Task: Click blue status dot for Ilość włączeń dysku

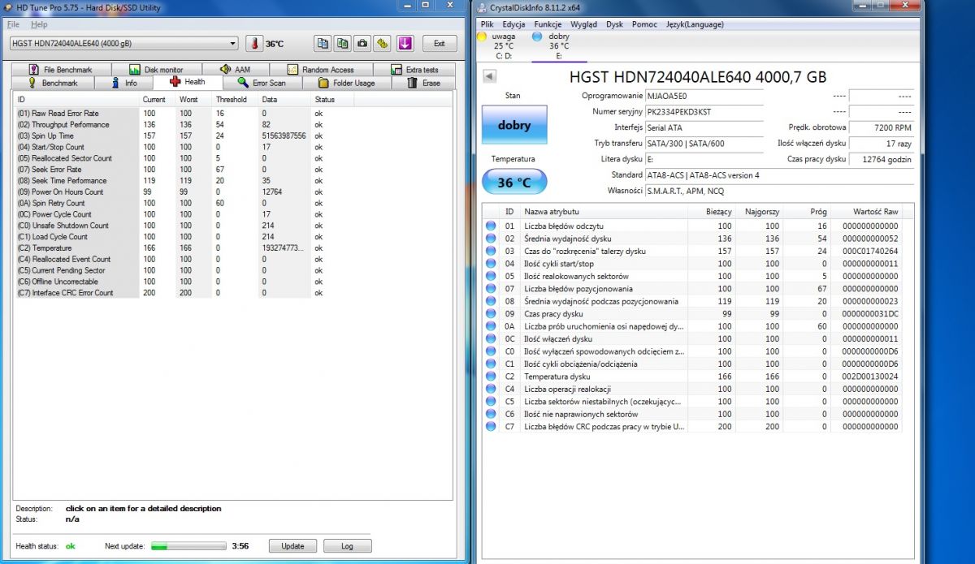Action: pyautogui.click(x=491, y=338)
